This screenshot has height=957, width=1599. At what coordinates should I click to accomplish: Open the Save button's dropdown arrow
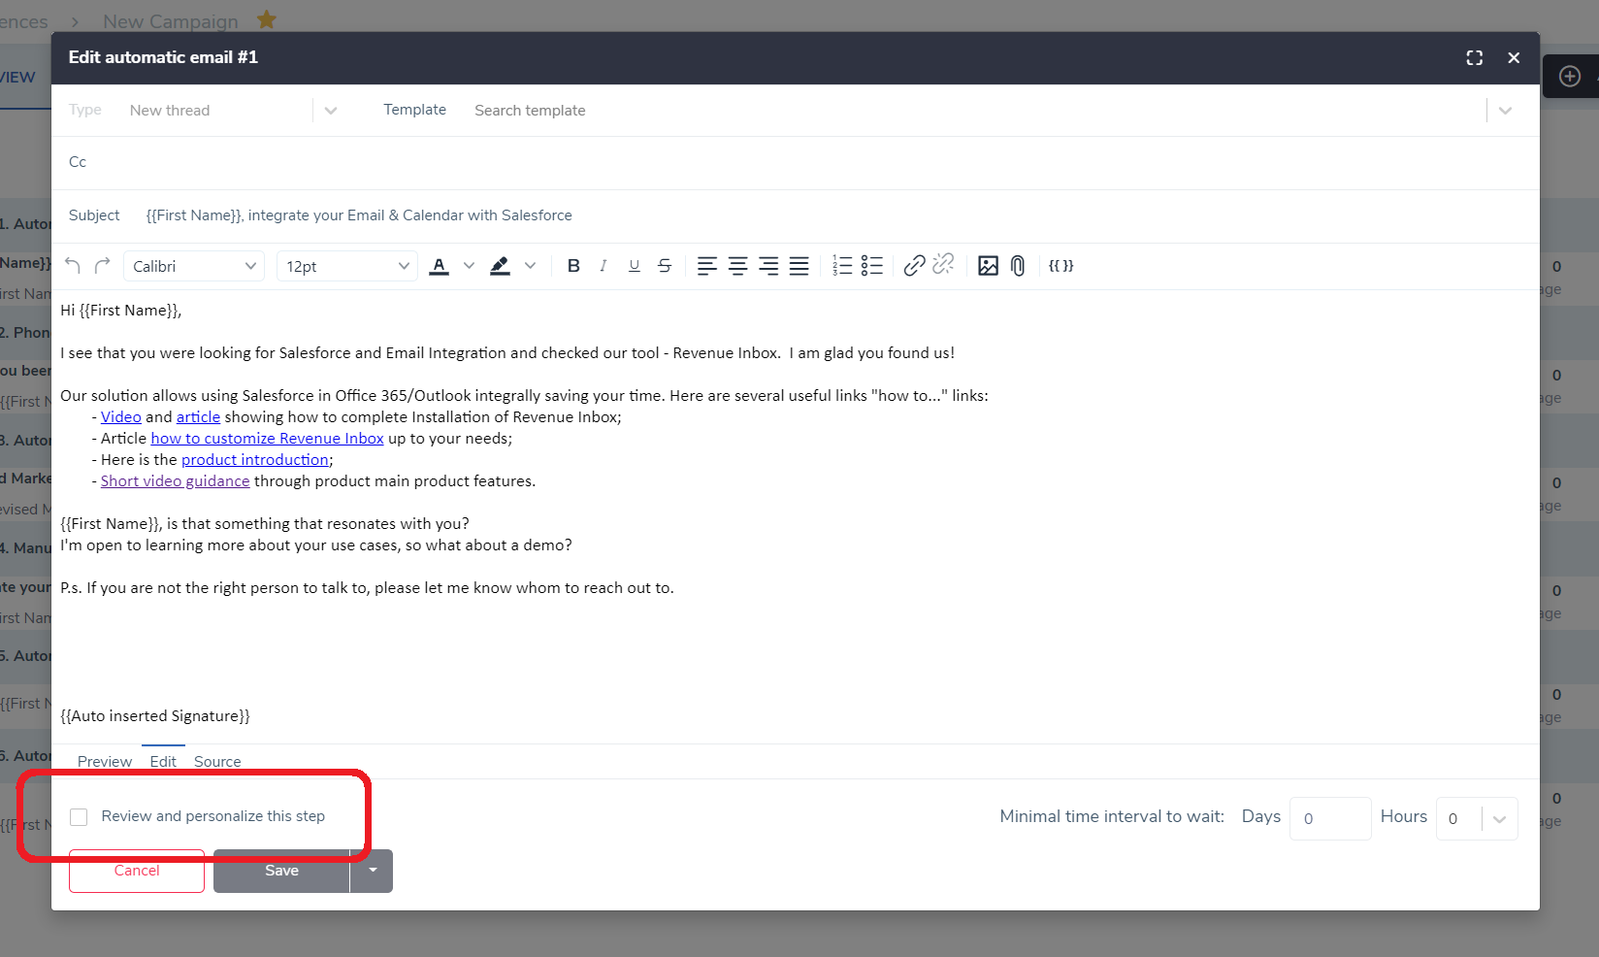click(x=373, y=871)
